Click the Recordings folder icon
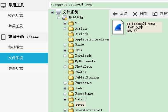168x112 pixels. click(71, 94)
